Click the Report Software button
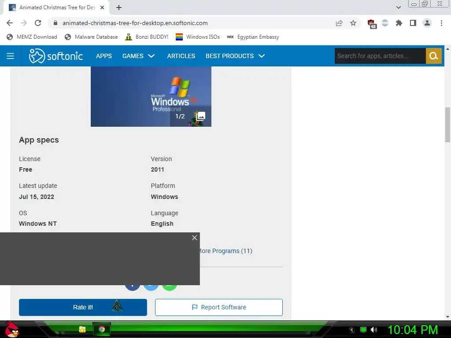Screen dimensions: 451x338 [218, 307]
